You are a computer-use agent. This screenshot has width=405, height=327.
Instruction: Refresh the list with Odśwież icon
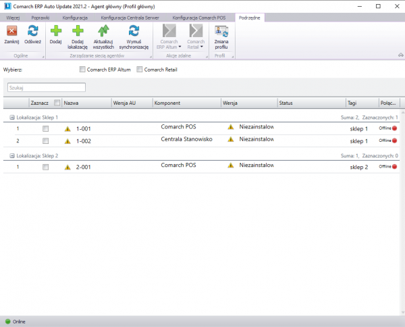pos(33,31)
